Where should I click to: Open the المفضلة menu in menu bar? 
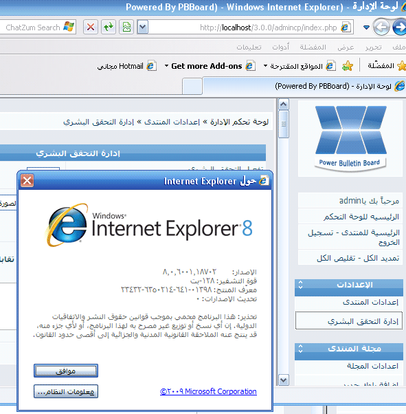click(x=313, y=47)
